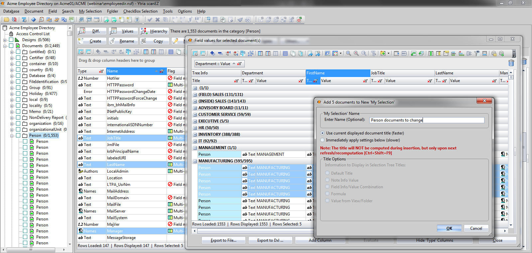Screen dimensions: 532x253
Task: Tick the Group folder checkbox
Action: [x=18, y=88]
